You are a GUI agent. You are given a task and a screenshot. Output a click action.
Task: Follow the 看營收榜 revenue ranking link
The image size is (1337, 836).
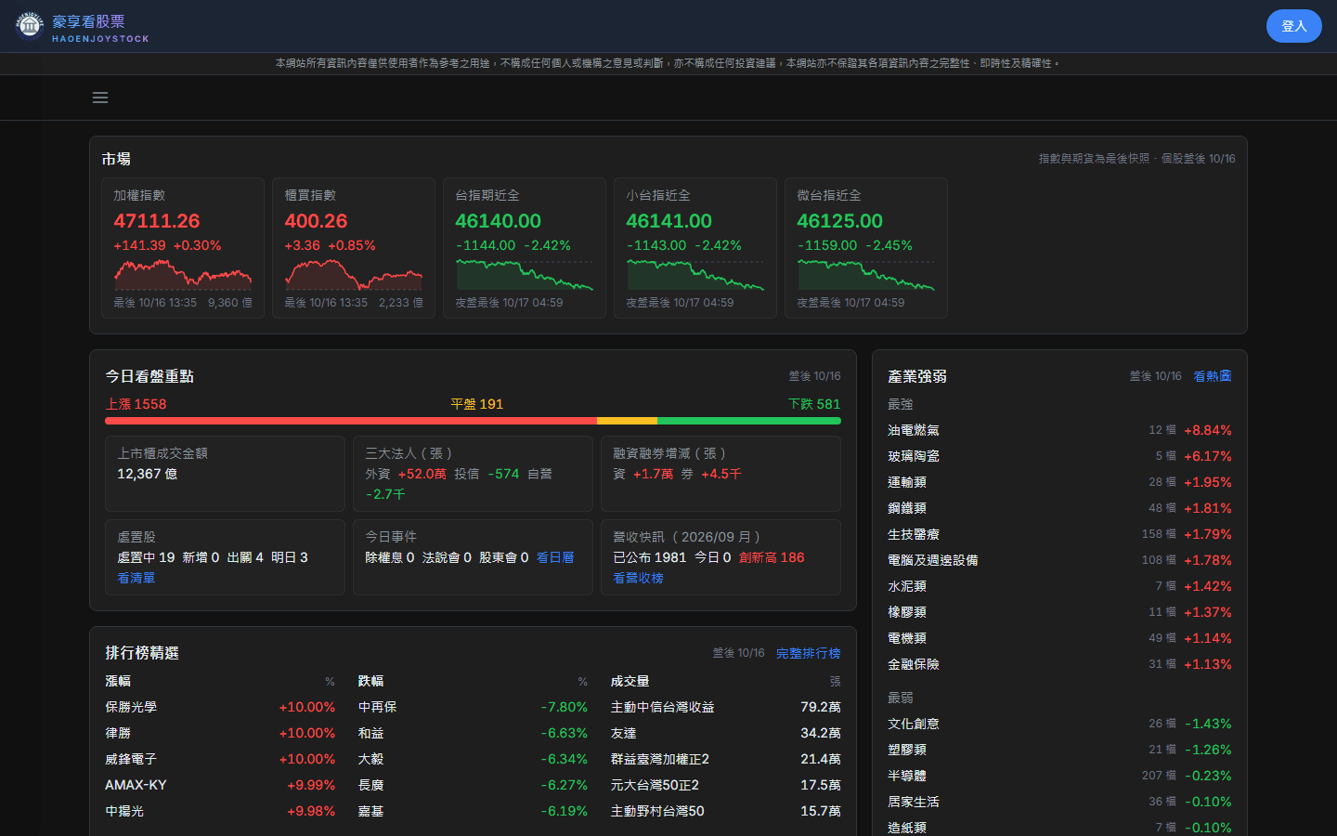click(639, 578)
